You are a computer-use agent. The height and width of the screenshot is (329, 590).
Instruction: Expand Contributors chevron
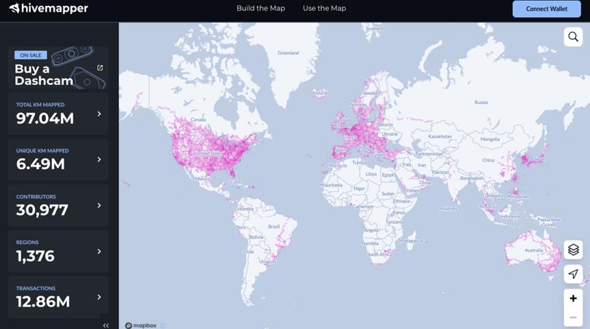(x=99, y=205)
